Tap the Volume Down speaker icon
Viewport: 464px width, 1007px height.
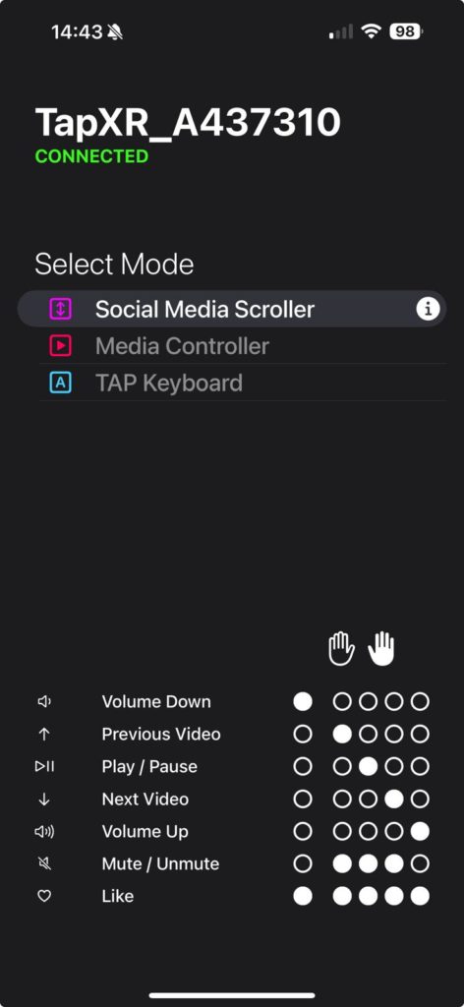point(44,701)
